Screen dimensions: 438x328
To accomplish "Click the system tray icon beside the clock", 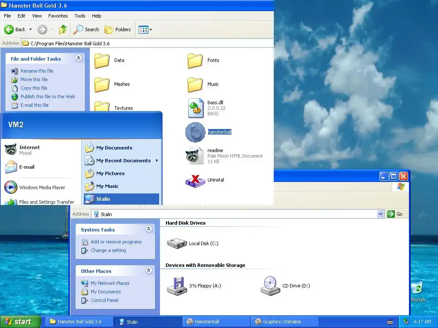I will (x=406, y=322).
